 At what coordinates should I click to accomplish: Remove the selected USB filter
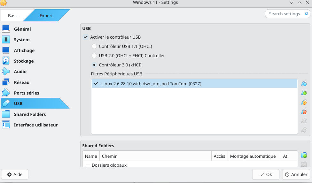pyautogui.click(x=304, y=112)
